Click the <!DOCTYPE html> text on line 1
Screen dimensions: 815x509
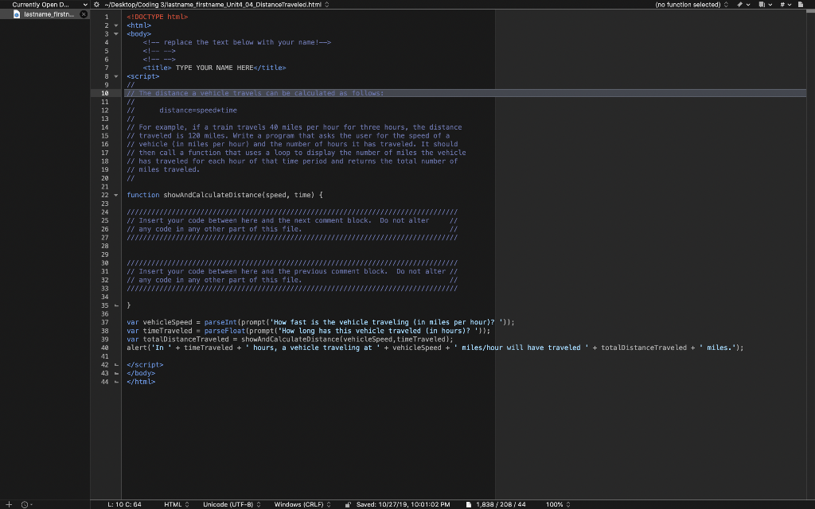pyautogui.click(x=158, y=17)
